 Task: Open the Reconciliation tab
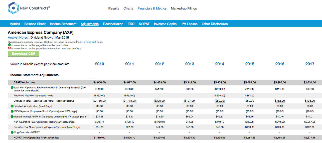tap(113, 24)
